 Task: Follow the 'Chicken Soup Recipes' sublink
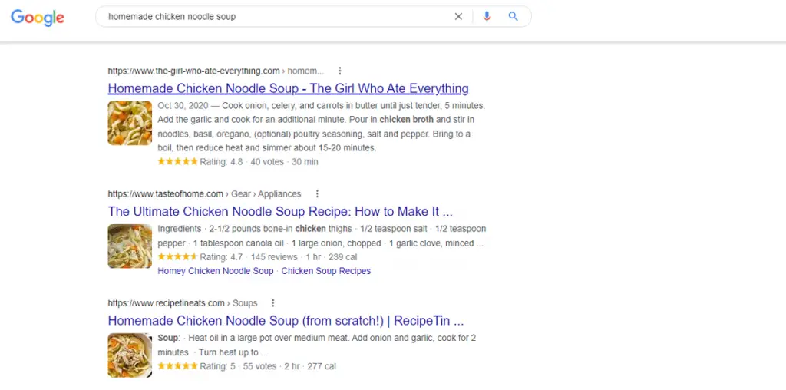pyautogui.click(x=325, y=271)
